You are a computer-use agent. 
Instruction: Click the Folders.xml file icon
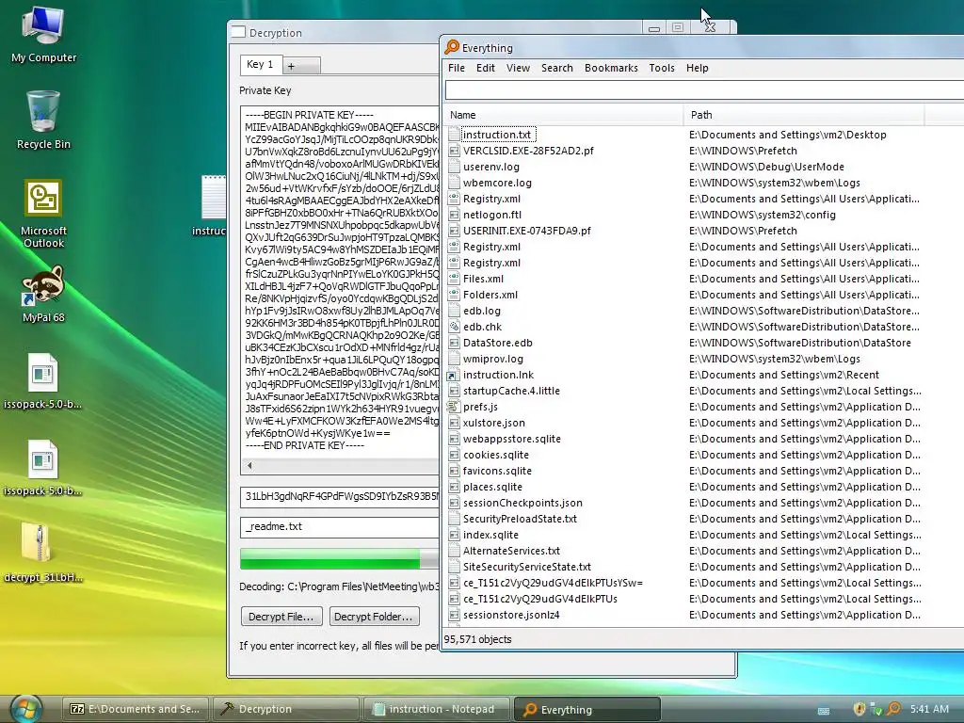tap(454, 295)
